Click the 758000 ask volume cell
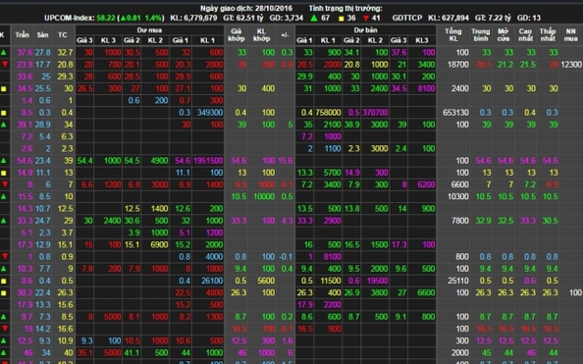The height and width of the screenshot is (364, 583). pyautogui.click(x=328, y=112)
